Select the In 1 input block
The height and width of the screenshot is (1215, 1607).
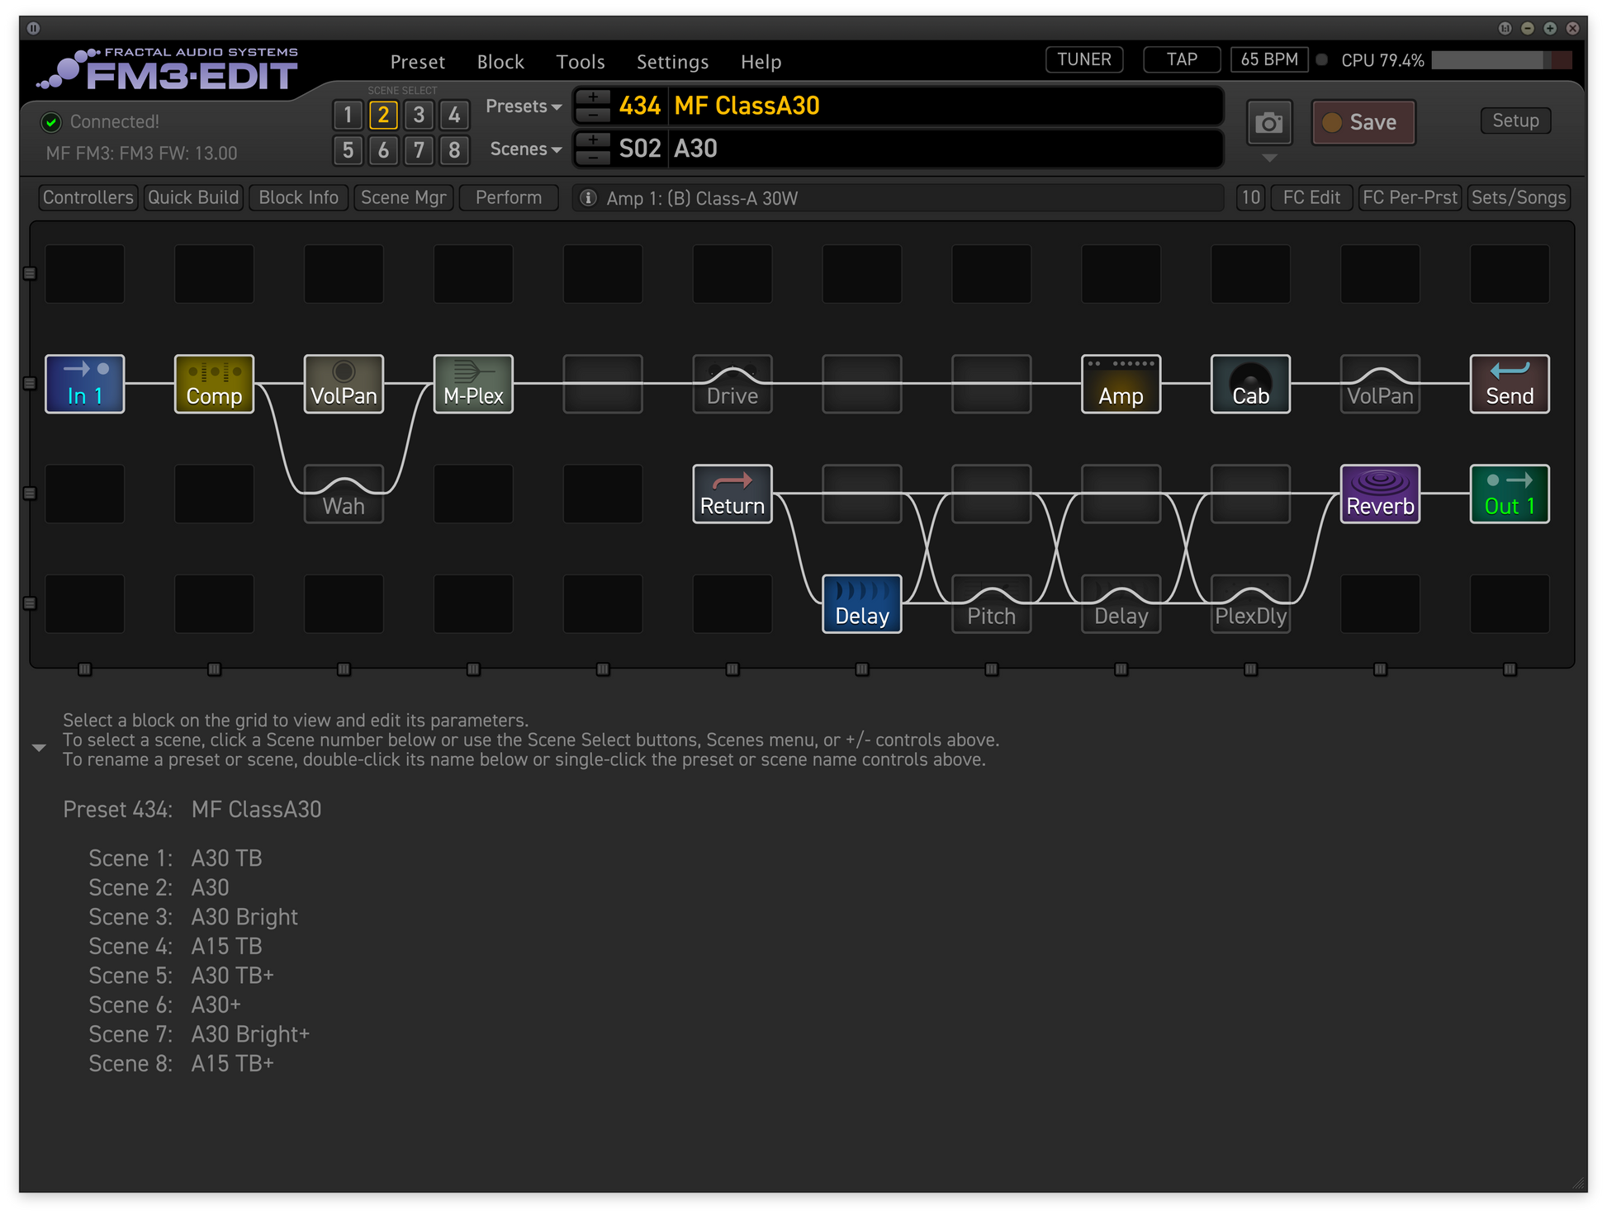[x=84, y=384]
